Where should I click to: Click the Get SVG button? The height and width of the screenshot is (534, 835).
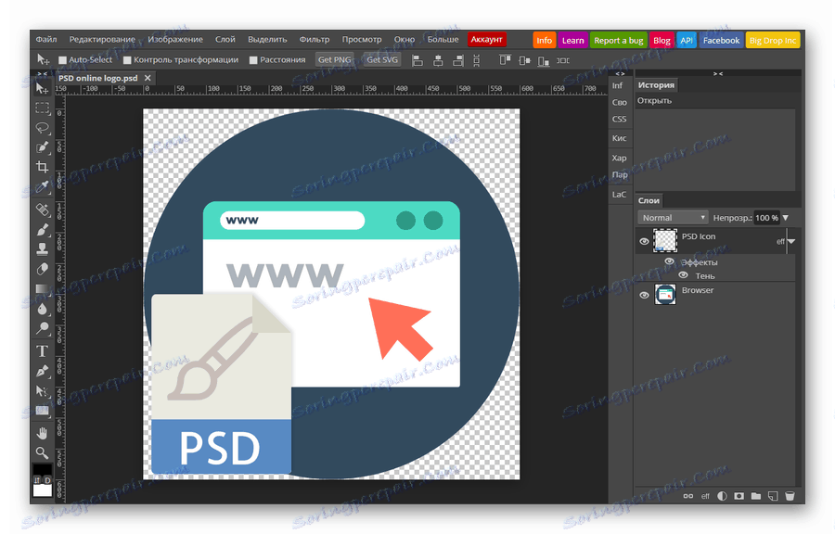point(382,60)
